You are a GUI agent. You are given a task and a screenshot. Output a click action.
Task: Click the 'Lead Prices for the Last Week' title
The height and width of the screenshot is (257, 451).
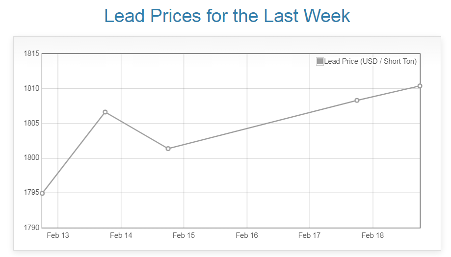point(227,16)
